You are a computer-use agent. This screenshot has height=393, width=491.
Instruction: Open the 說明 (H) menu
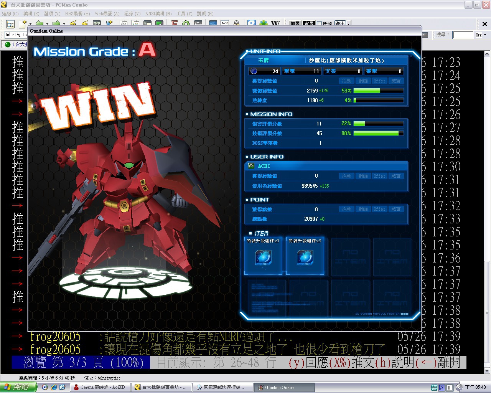[x=205, y=14]
